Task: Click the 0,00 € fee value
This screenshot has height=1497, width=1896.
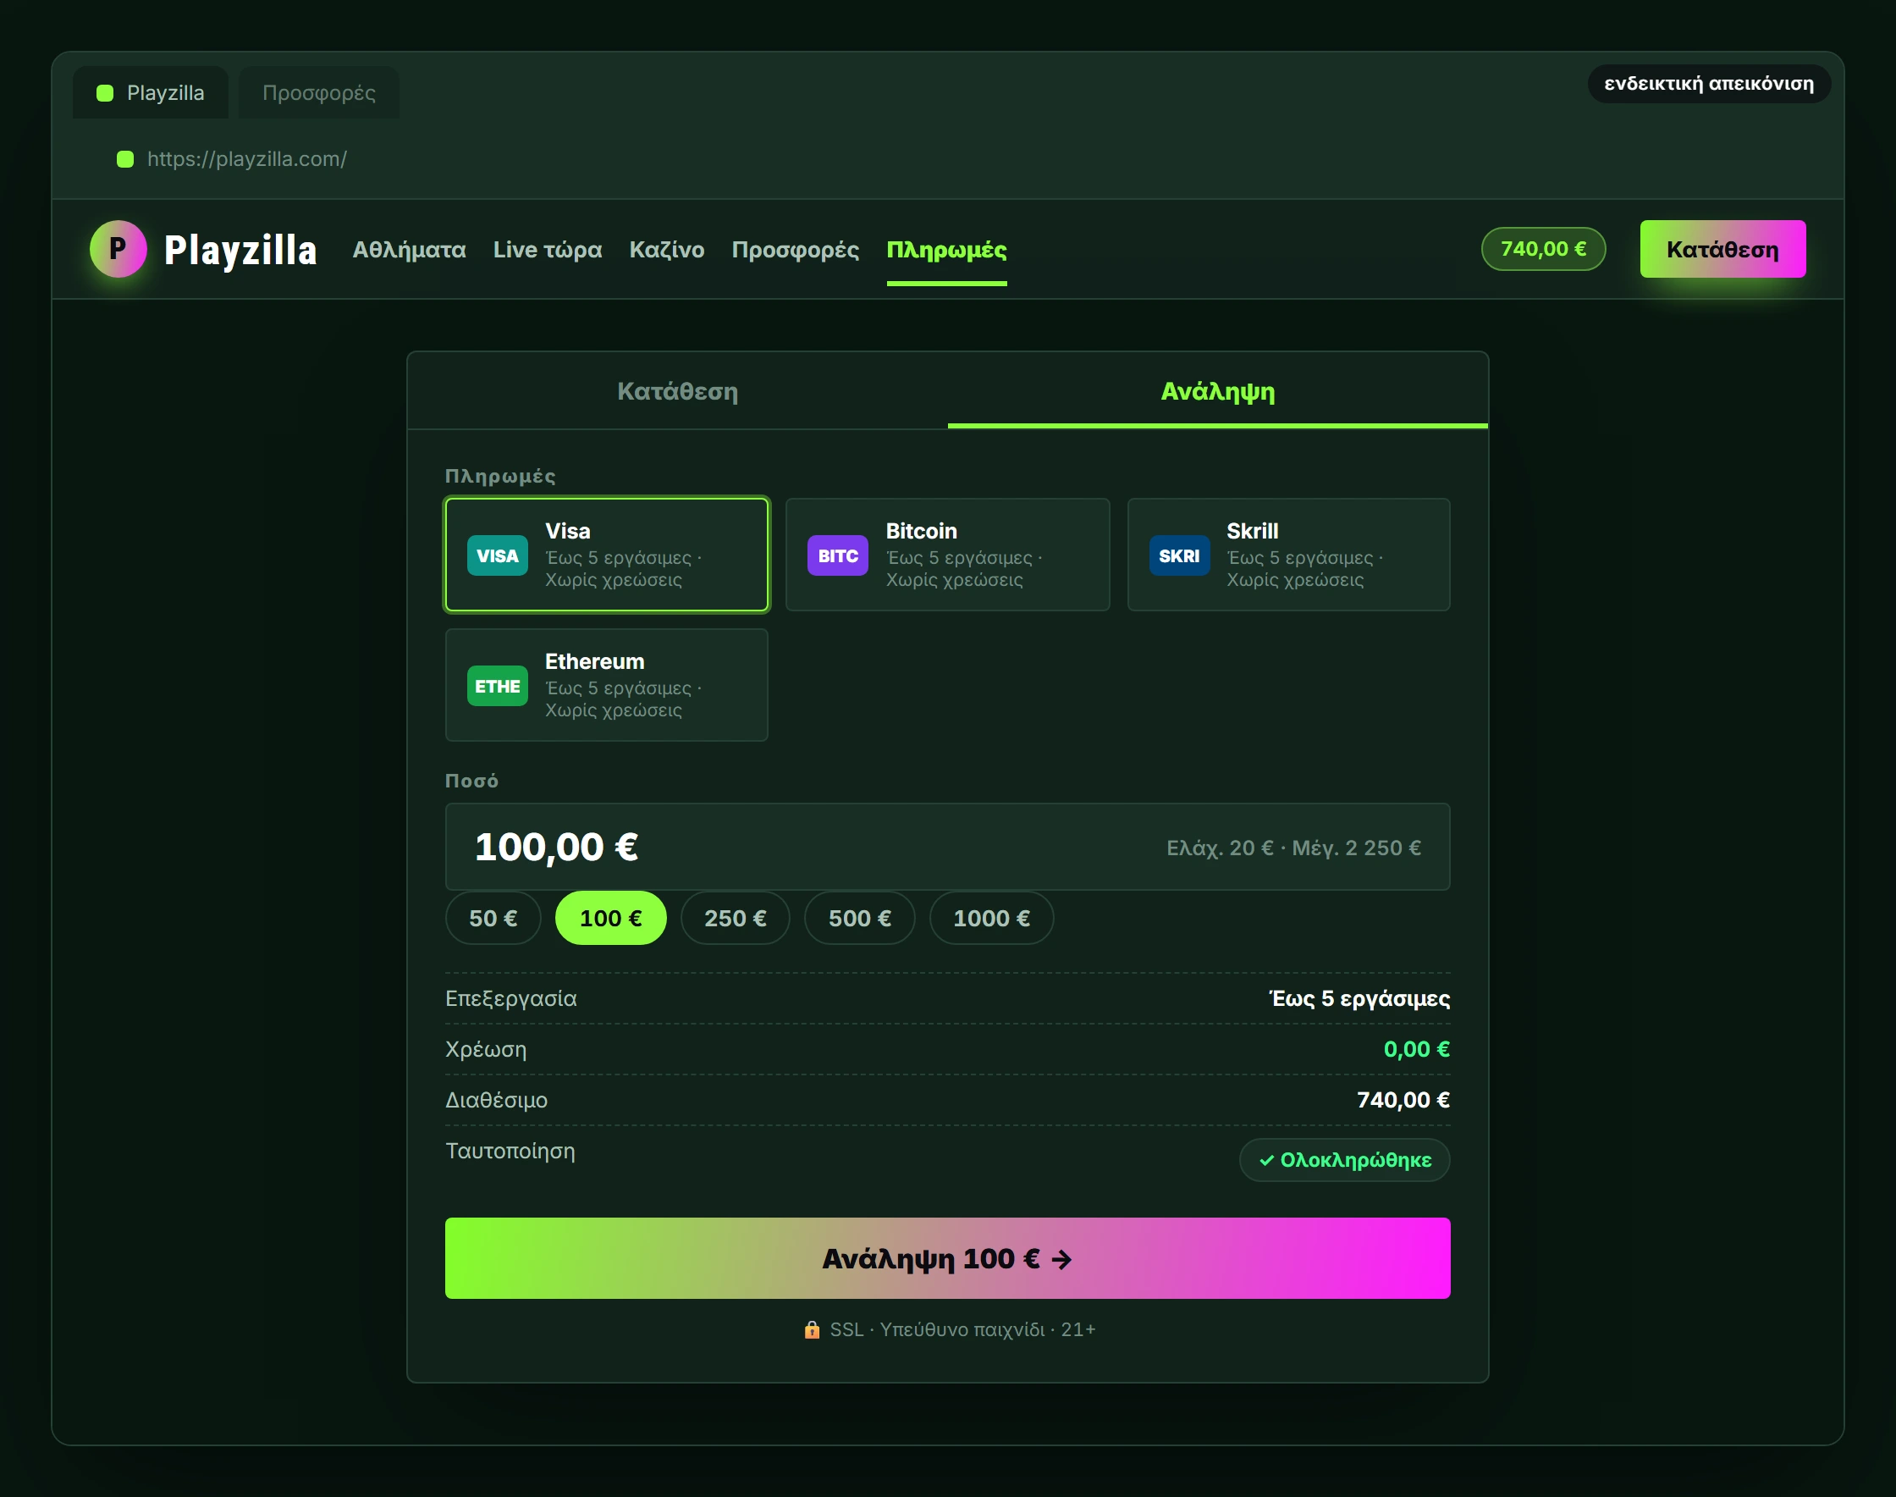Action: (x=1417, y=1049)
